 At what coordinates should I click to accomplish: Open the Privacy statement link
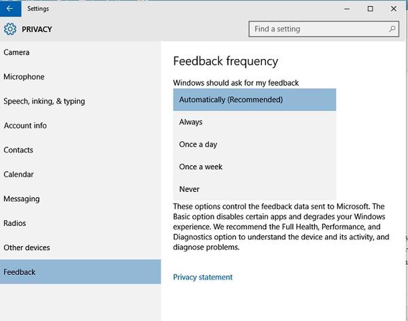(203, 277)
